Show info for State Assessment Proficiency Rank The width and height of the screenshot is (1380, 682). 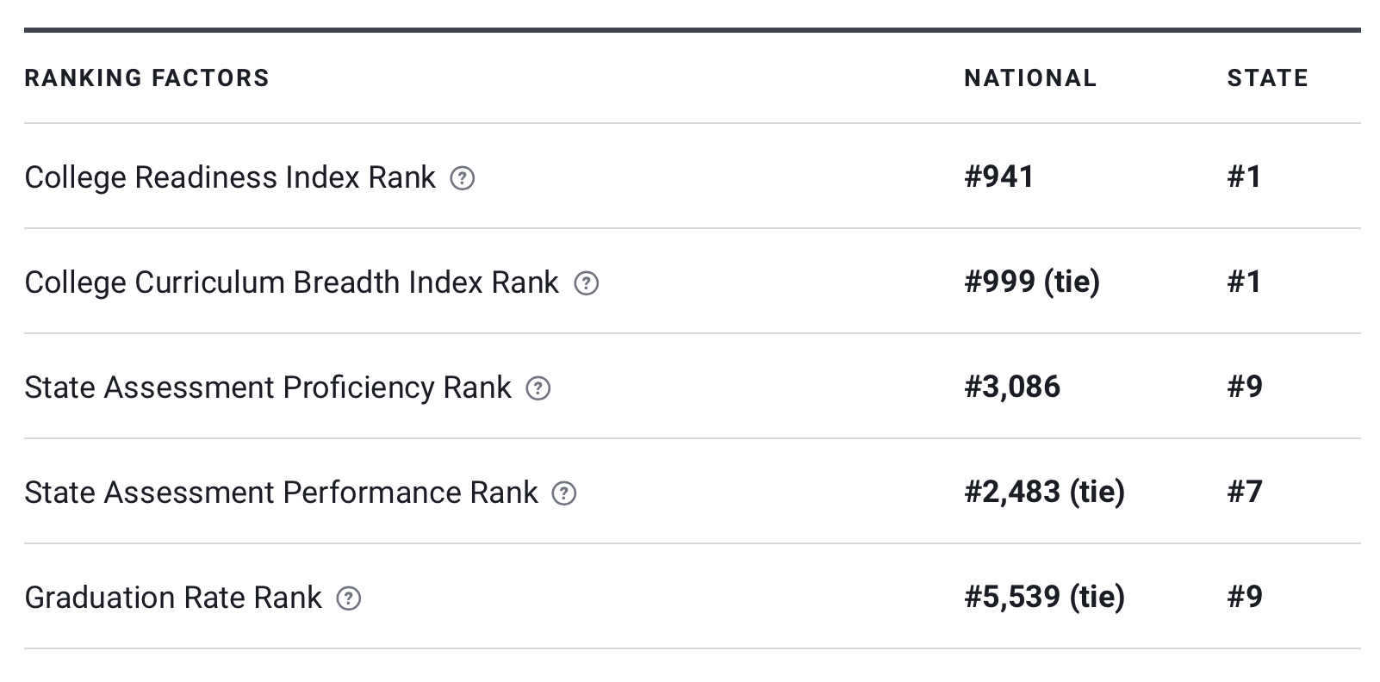(538, 388)
